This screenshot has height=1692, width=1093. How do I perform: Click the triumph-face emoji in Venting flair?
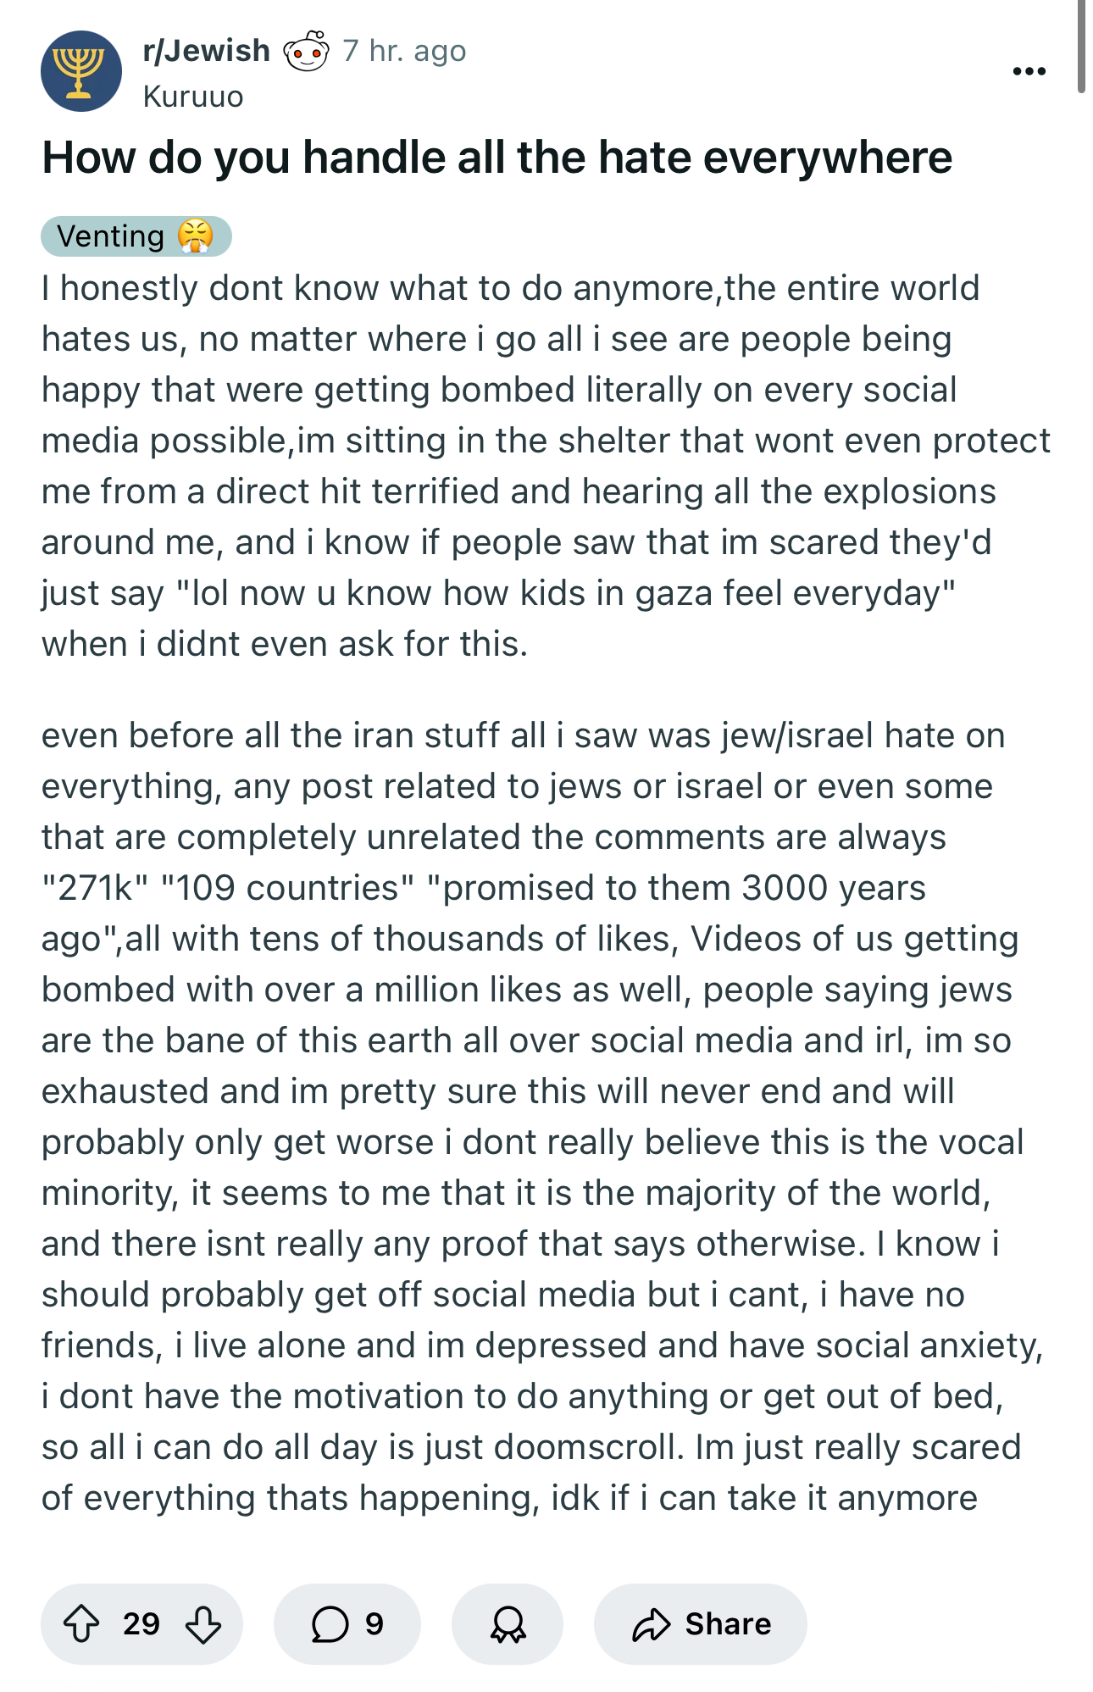pos(196,236)
